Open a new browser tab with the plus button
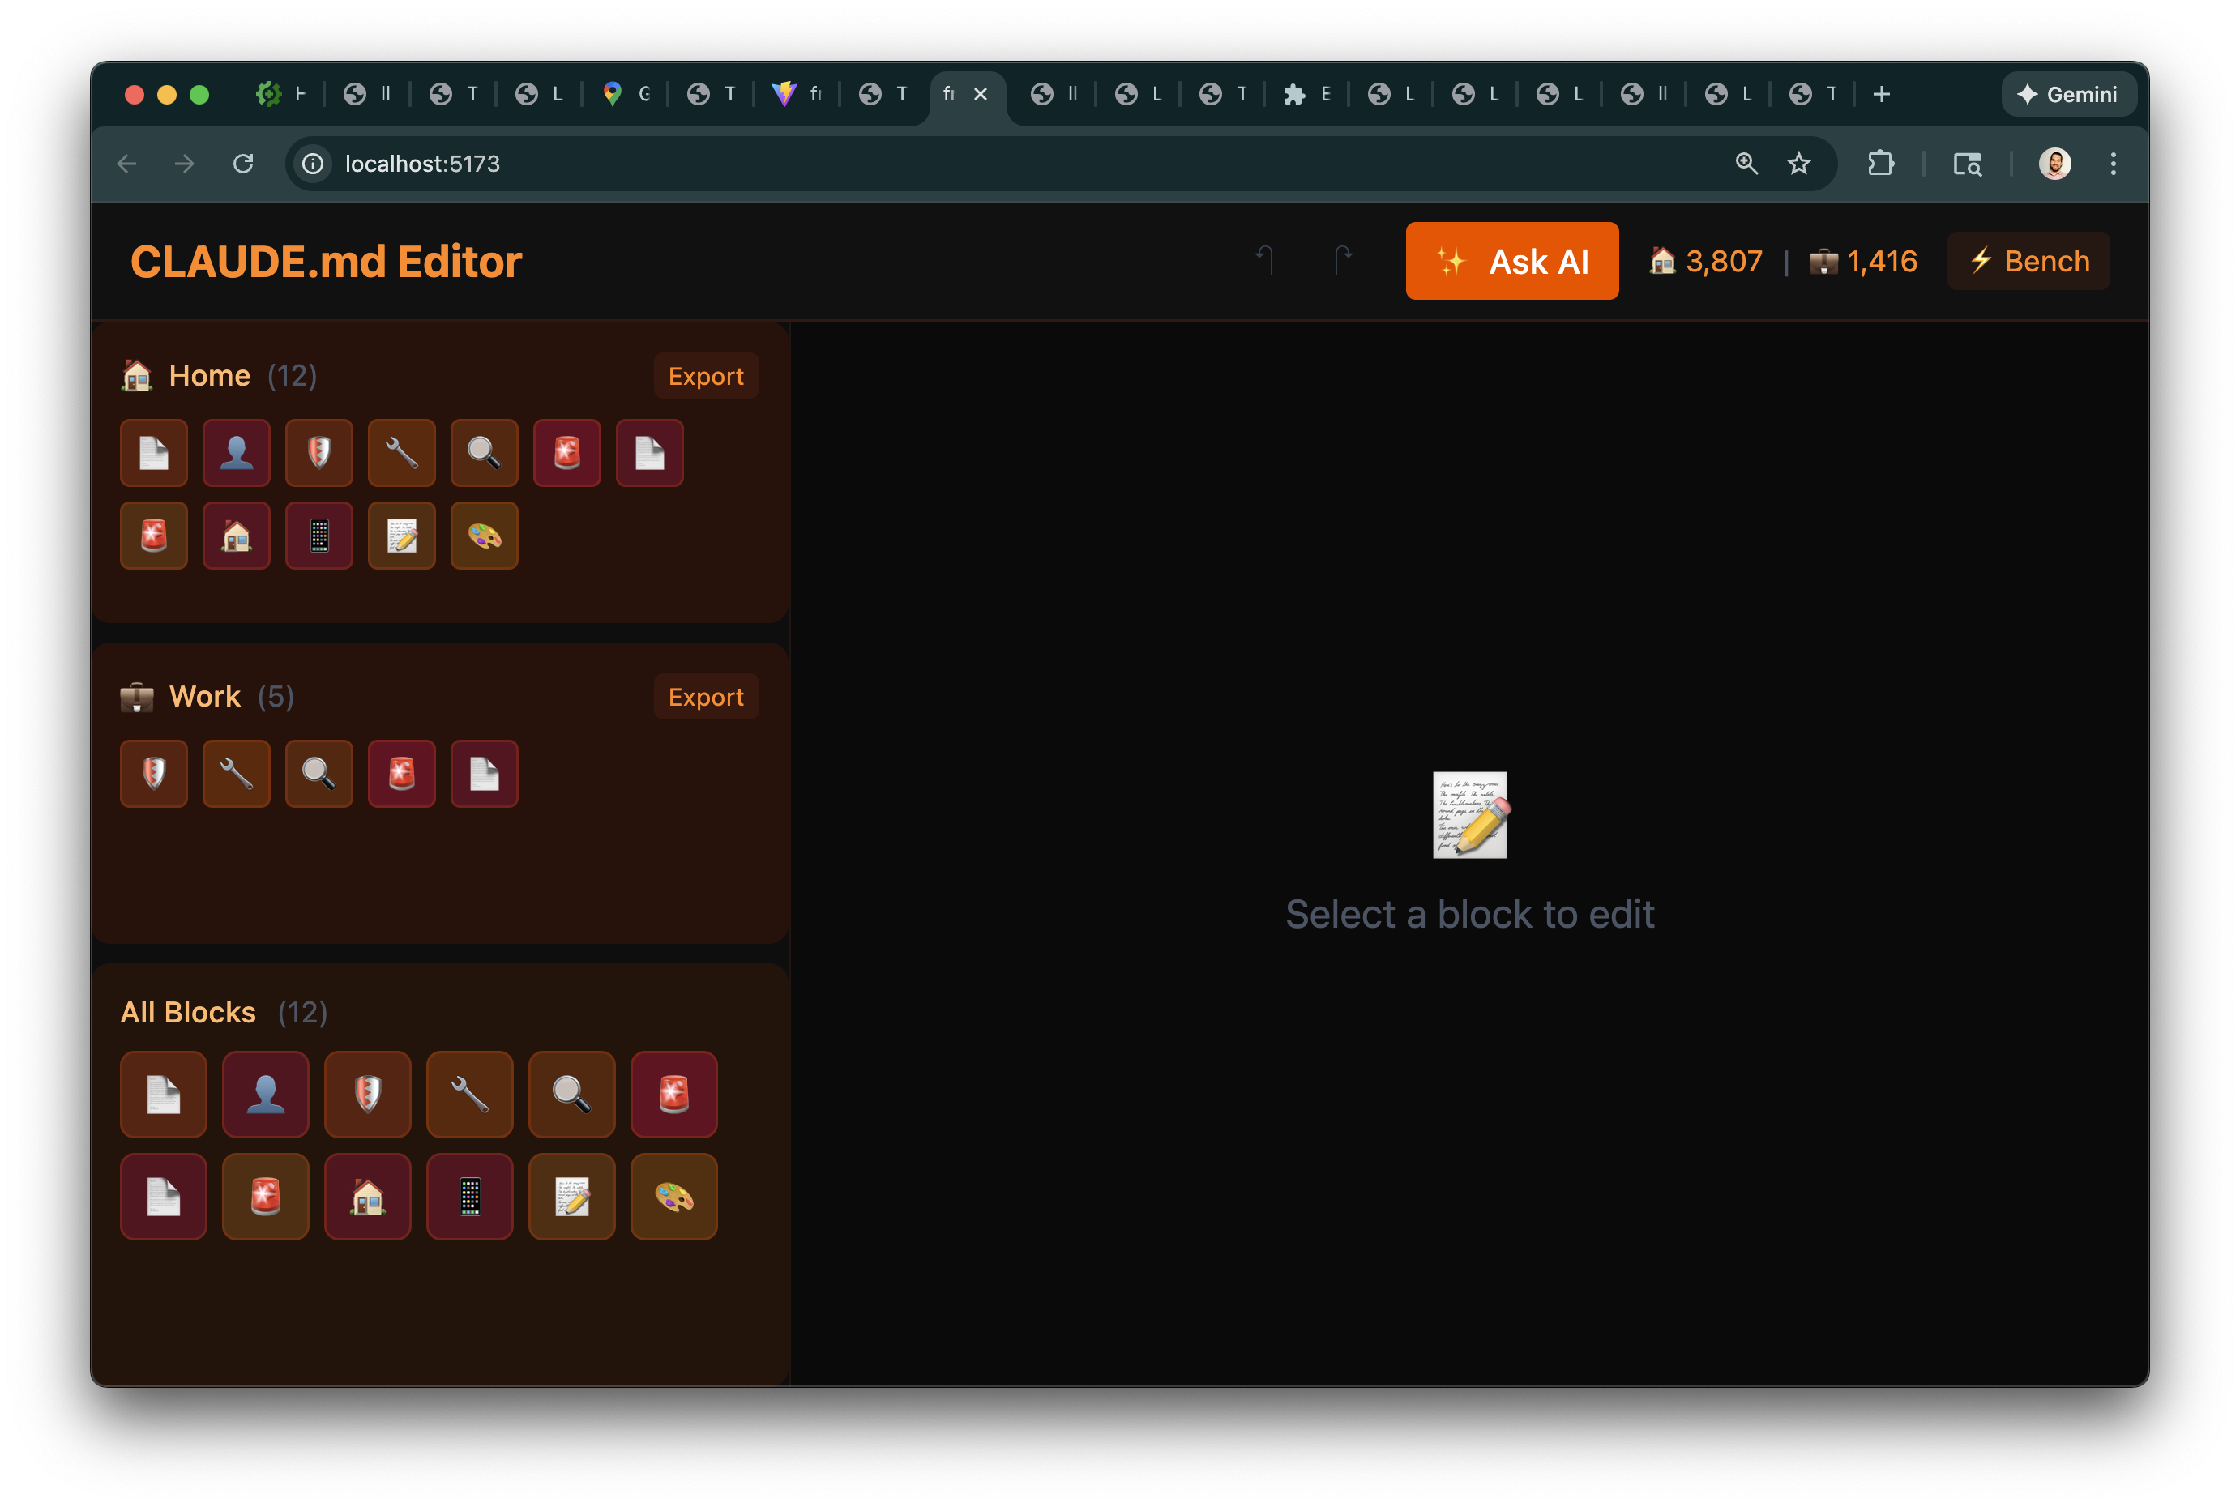This screenshot has width=2240, height=1507. point(1880,93)
